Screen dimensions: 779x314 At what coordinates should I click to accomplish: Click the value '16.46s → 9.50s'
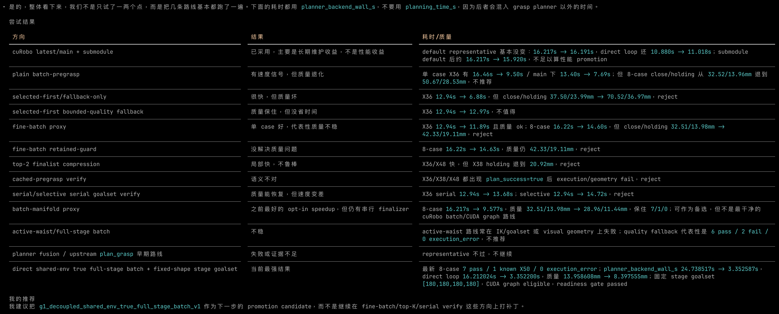[x=498, y=74]
